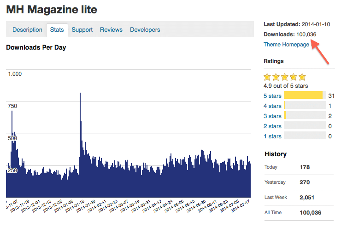
Task: Click the Today value 178
Action: [305, 167]
